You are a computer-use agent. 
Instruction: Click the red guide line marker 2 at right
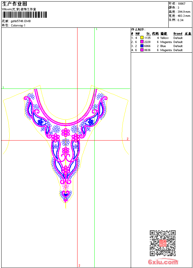click(127, 139)
